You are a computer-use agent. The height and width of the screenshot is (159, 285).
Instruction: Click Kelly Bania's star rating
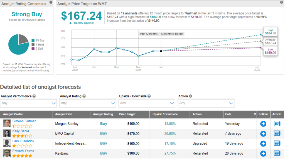[x=22, y=136]
